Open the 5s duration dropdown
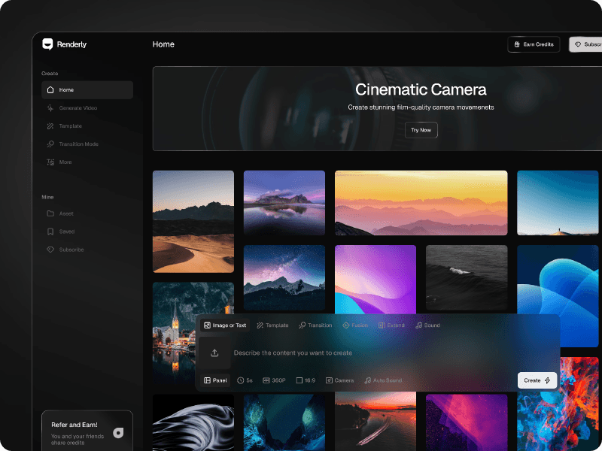 (x=245, y=380)
